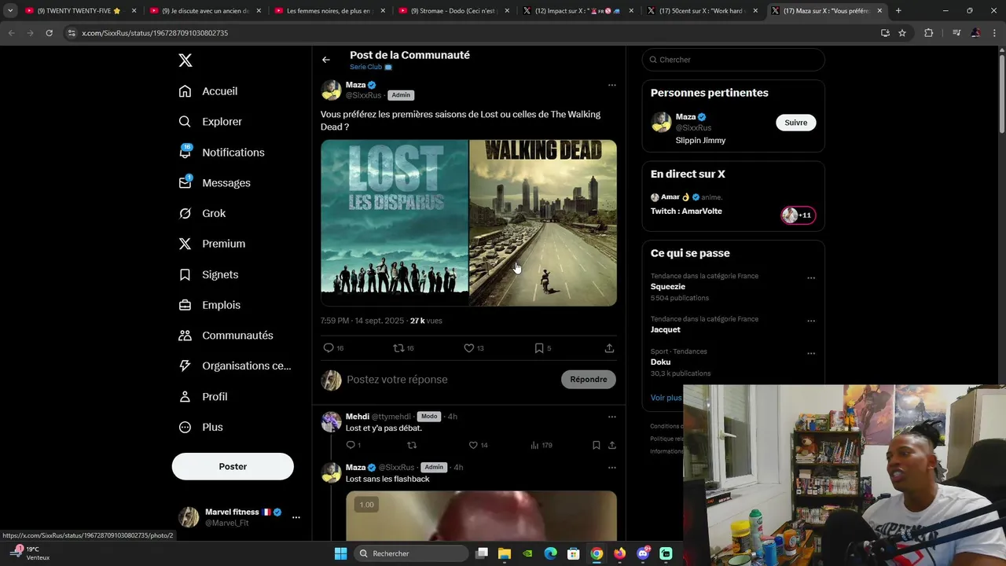Screen dimensions: 1006x566
Task: Click reply icon on main post
Action: [x=329, y=348]
